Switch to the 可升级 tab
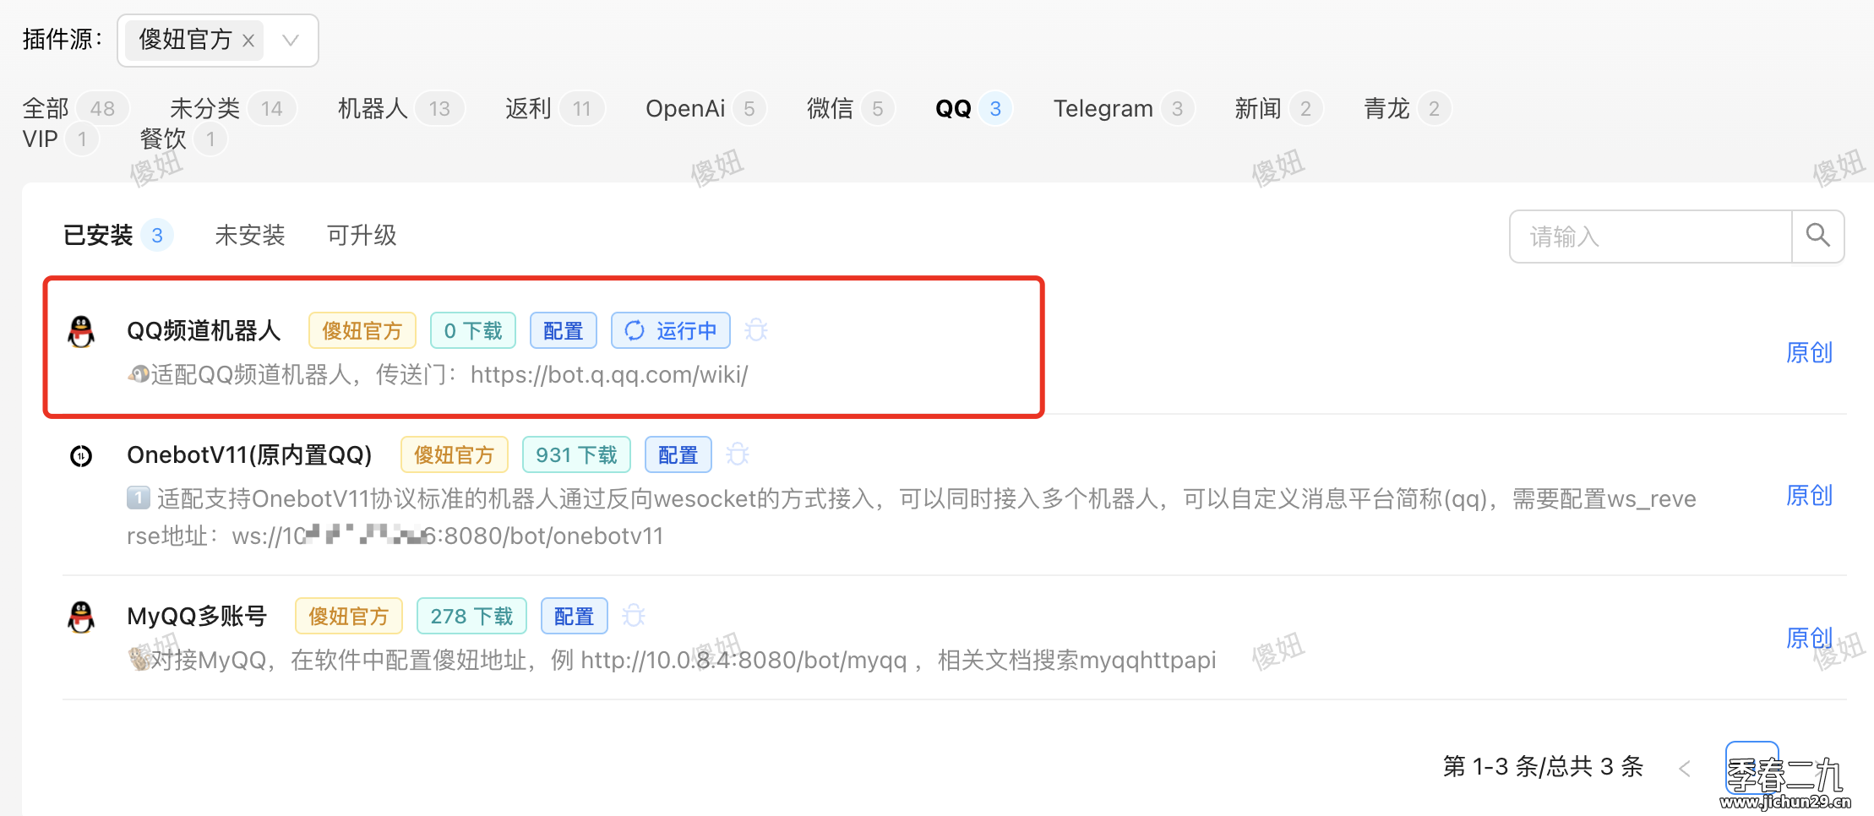 pyautogui.click(x=362, y=235)
